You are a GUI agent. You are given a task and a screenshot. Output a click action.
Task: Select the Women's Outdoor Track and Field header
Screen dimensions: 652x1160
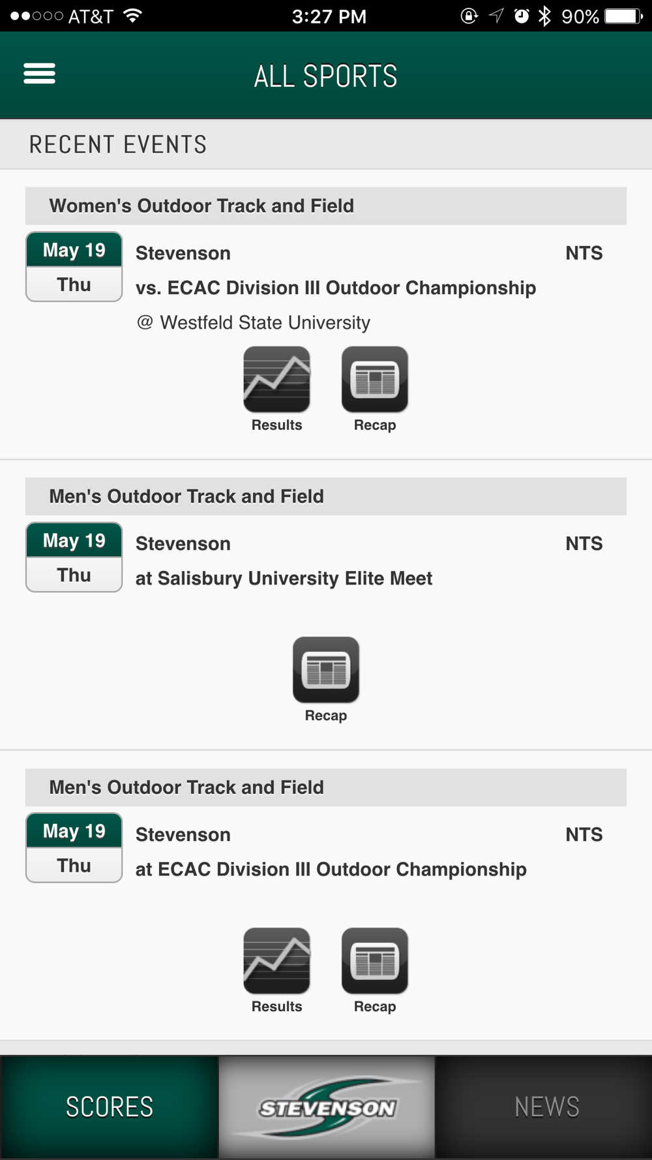pyautogui.click(x=326, y=206)
